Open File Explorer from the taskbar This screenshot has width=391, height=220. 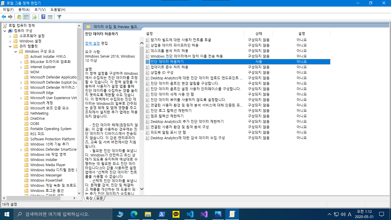148,214
